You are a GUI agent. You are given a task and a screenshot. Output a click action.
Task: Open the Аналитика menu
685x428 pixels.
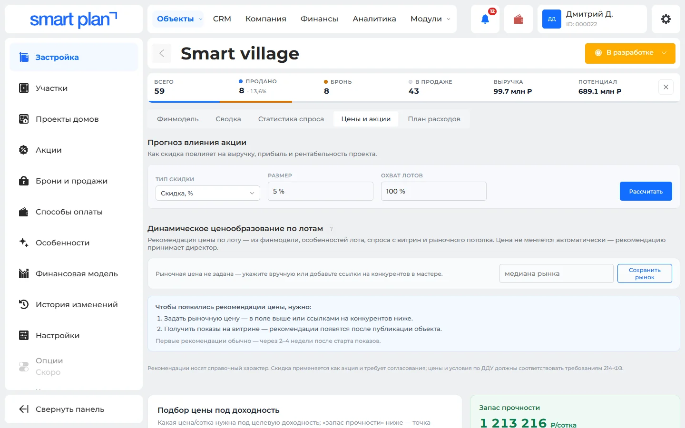[x=374, y=19]
